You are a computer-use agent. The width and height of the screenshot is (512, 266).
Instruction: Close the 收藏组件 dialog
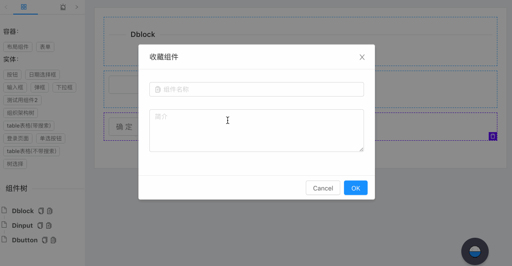click(x=362, y=57)
